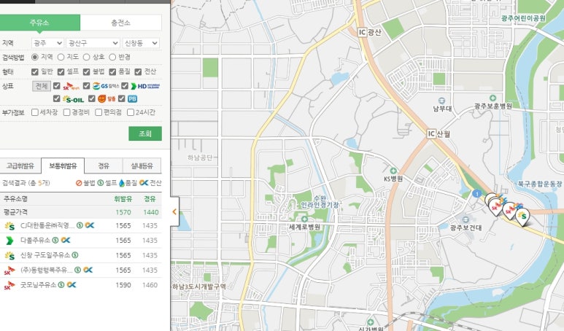This screenshot has height=331, width=564.
Task: Click the 광주보훈병원 hospital map icon
Action: point(492,98)
